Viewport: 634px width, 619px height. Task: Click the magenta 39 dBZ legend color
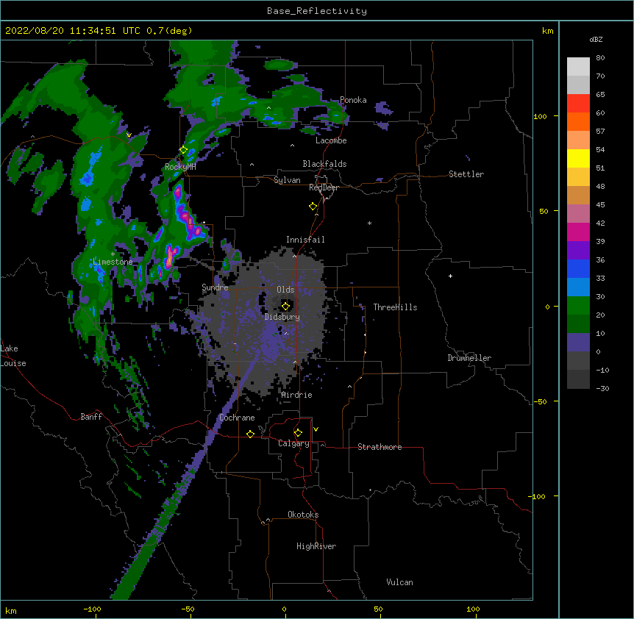tap(578, 232)
